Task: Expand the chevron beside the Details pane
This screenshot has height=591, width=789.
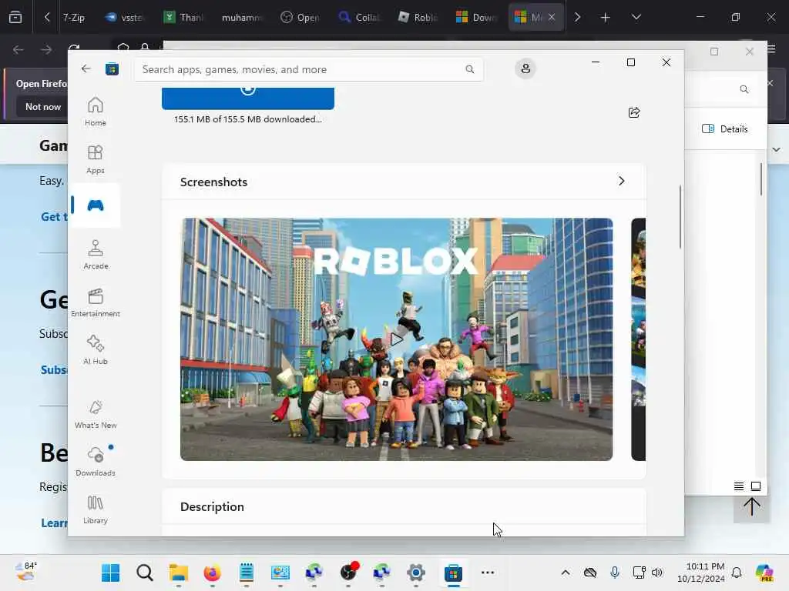Action: coord(777,149)
